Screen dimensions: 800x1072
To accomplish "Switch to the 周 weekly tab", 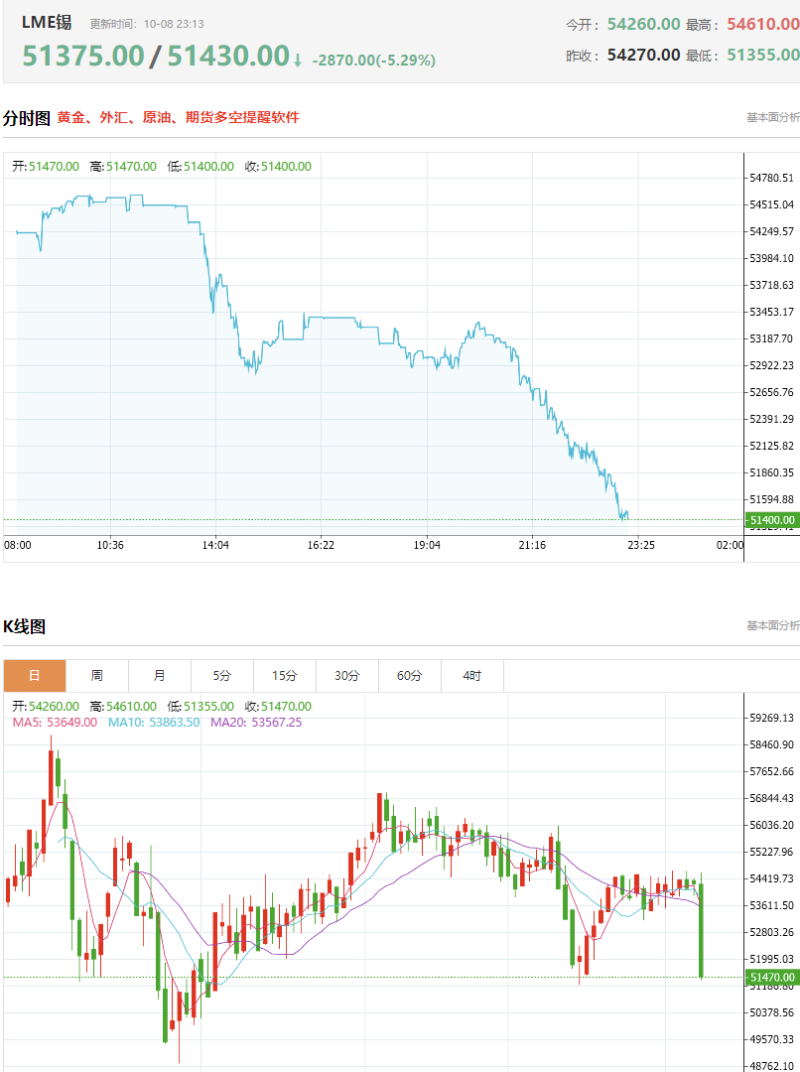I will pyautogui.click(x=97, y=676).
